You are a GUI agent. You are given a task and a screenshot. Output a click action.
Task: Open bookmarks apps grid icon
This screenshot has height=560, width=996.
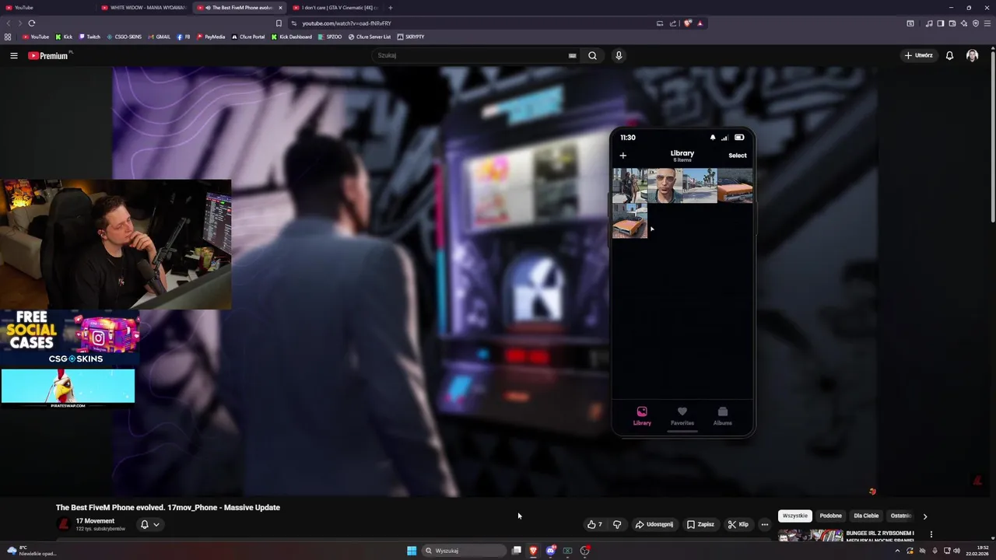8,37
